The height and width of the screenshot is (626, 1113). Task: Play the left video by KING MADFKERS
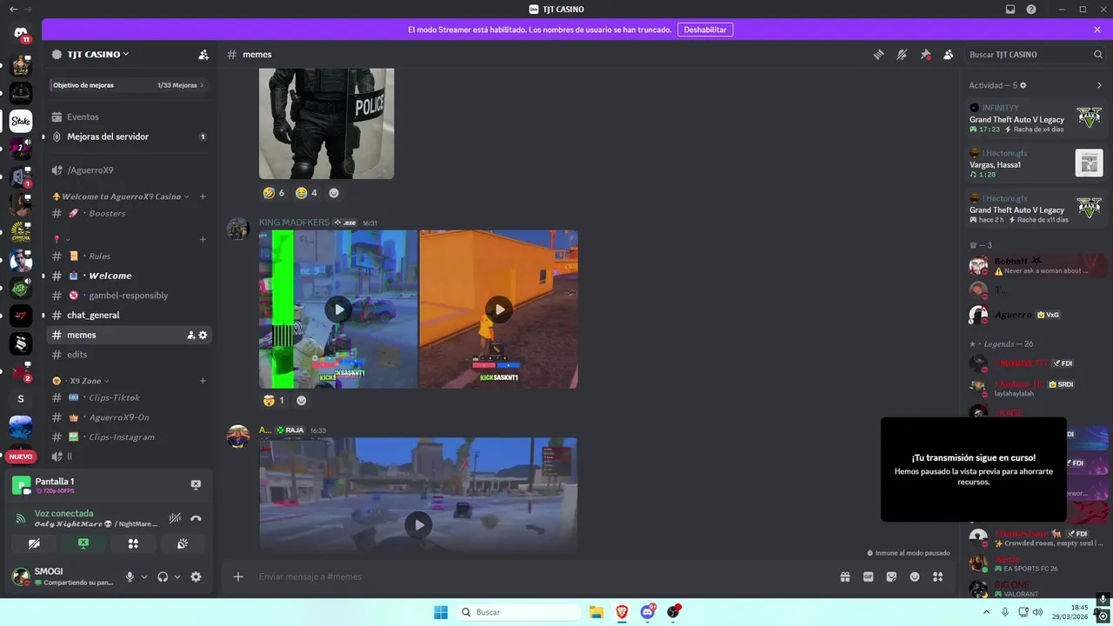click(x=338, y=309)
